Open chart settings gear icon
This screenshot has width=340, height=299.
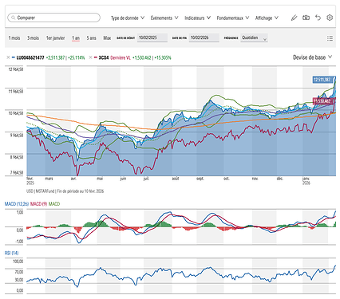[x=330, y=18]
